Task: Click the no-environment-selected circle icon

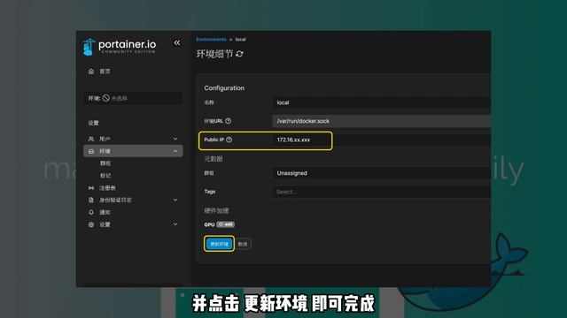Action: tap(106, 98)
